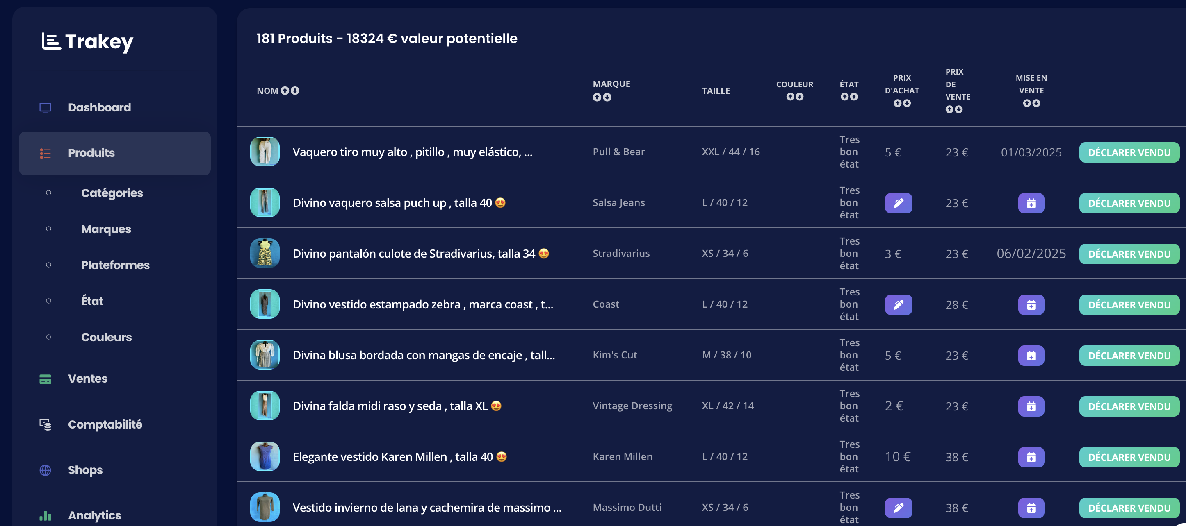This screenshot has width=1186, height=526.
Task: Select the 06/02/2025 listing date
Action: click(x=1031, y=253)
